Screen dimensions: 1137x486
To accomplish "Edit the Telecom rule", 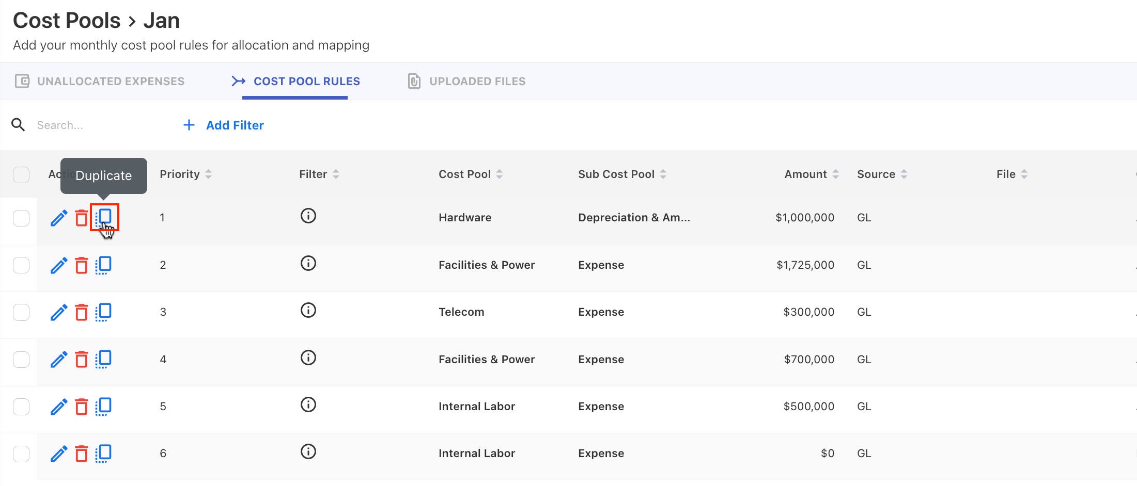I will [59, 312].
